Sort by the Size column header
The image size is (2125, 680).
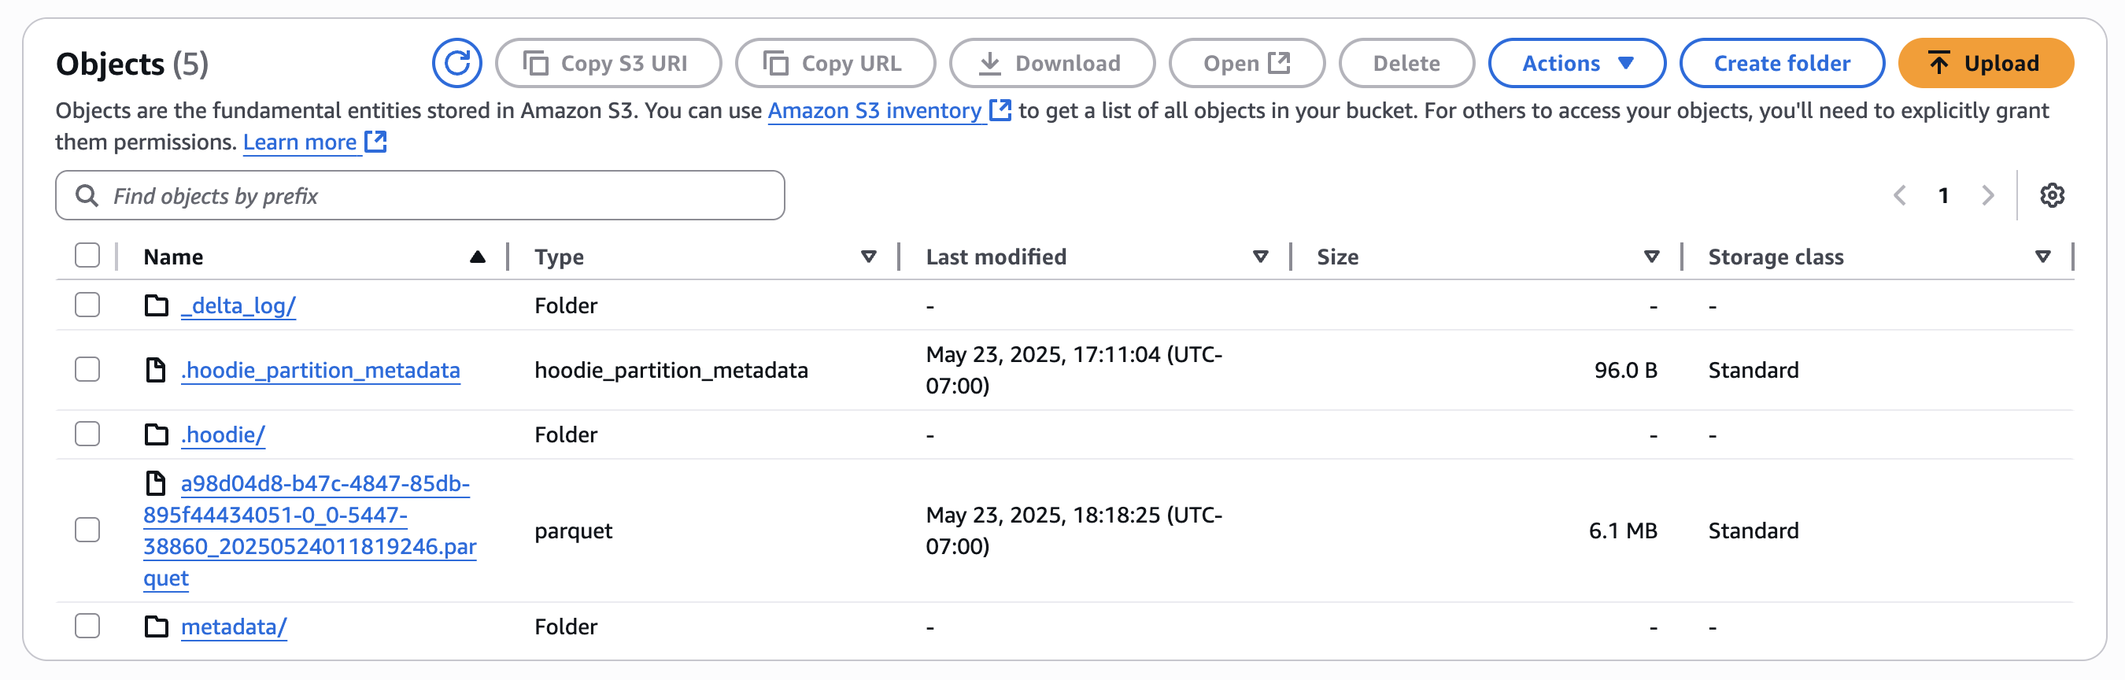click(x=1337, y=257)
